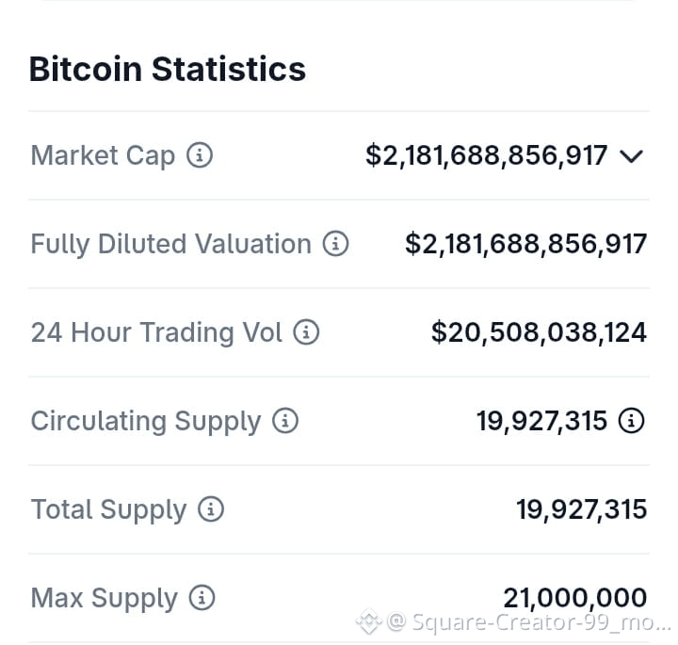Open Fully Diluted Valuation info tooltip icon
This screenshot has height=645, width=678.
pyautogui.click(x=335, y=243)
